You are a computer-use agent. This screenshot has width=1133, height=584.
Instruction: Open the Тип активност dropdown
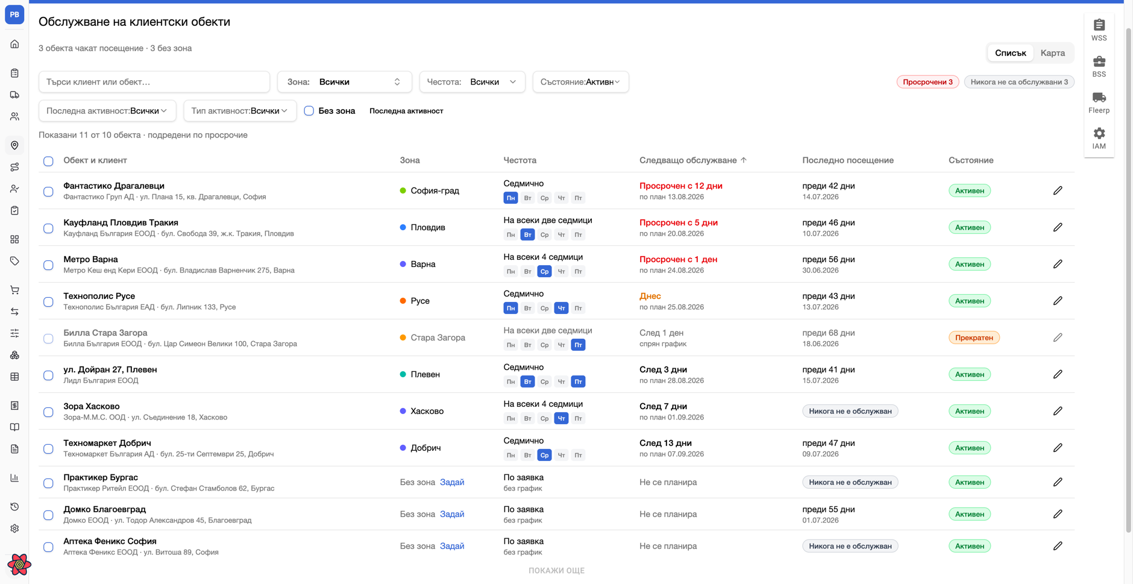[x=240, y=111]
